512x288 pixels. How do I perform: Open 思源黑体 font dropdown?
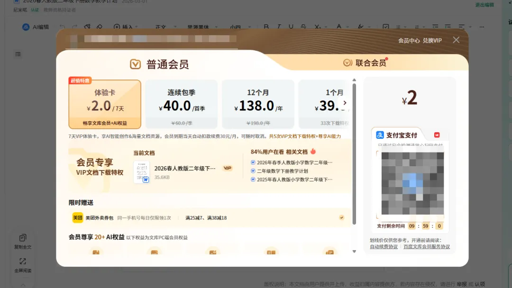click(x=202, y=27)
